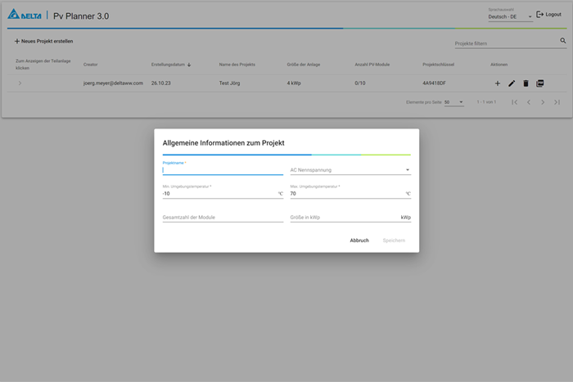Click the library icon in Aktionen column
The width and height of the screenshot is (573, 382).
pos(540,83)
